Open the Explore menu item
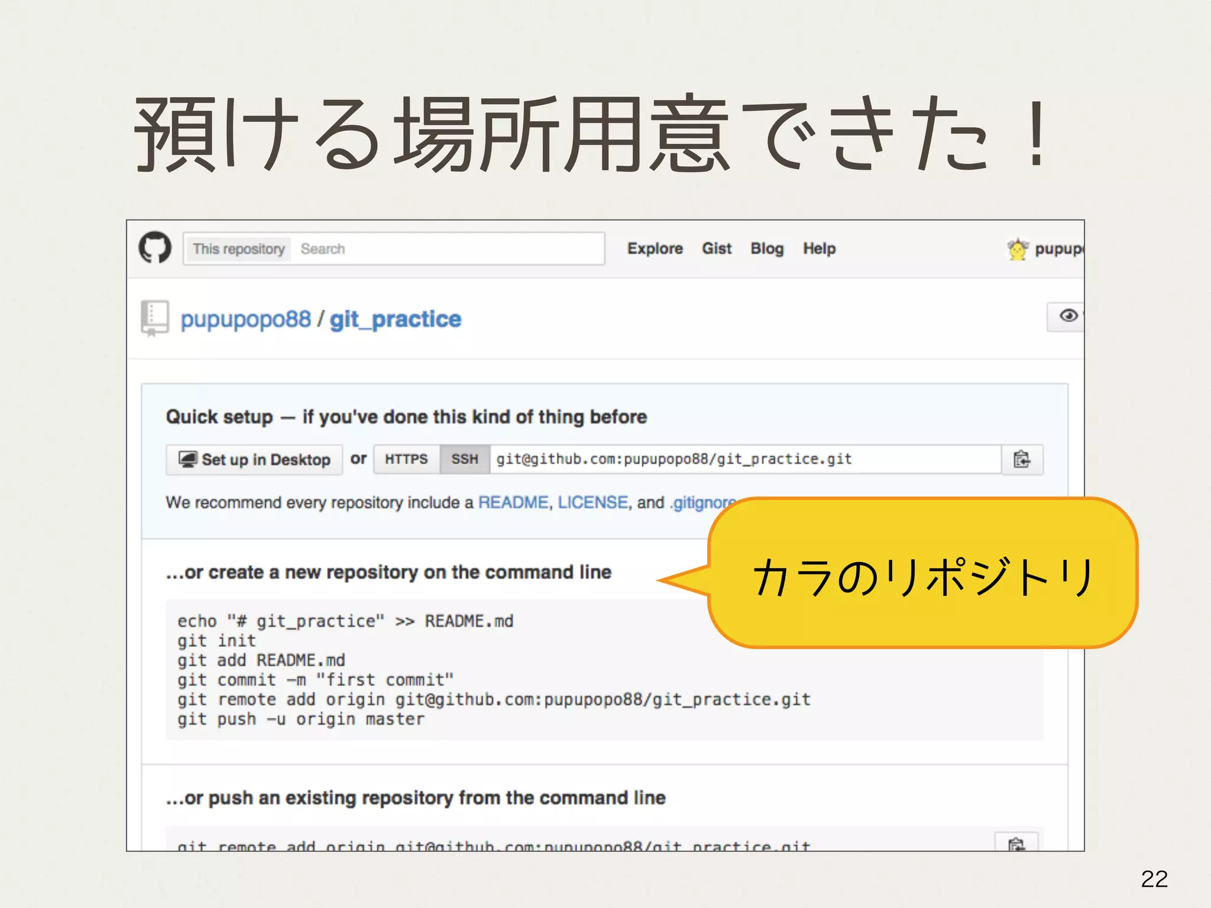Viewport: 1211px width, 908px height. [x=655, y=249]
